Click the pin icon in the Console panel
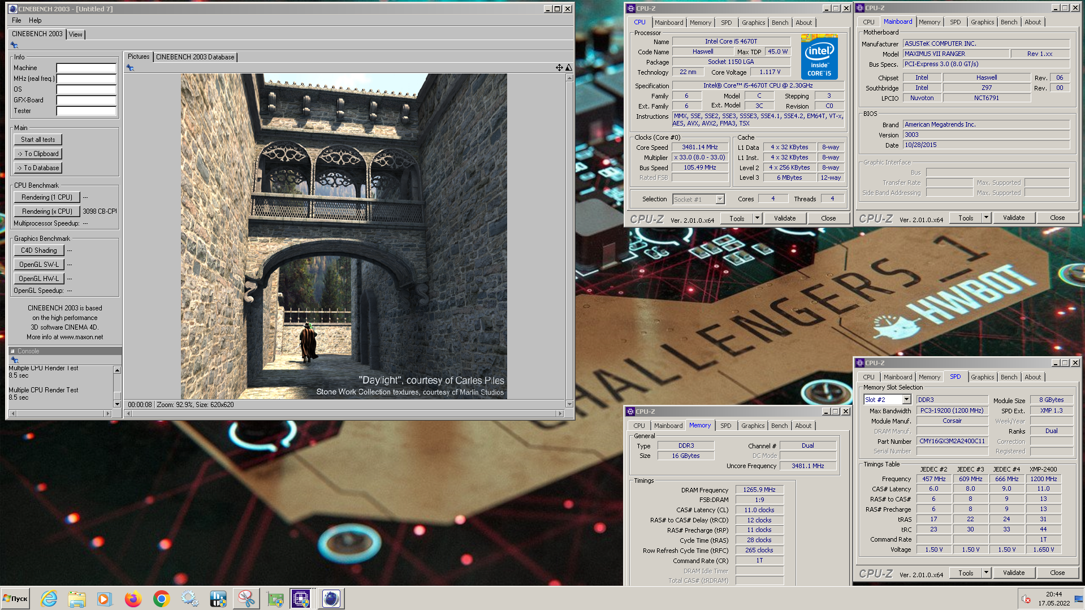 [x=15, y=360]
